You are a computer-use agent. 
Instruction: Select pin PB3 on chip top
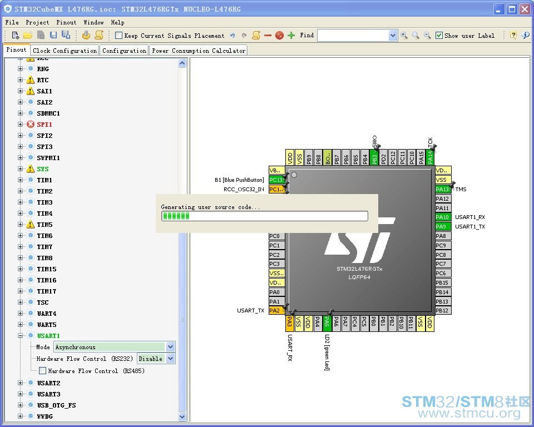pos(374,157)
